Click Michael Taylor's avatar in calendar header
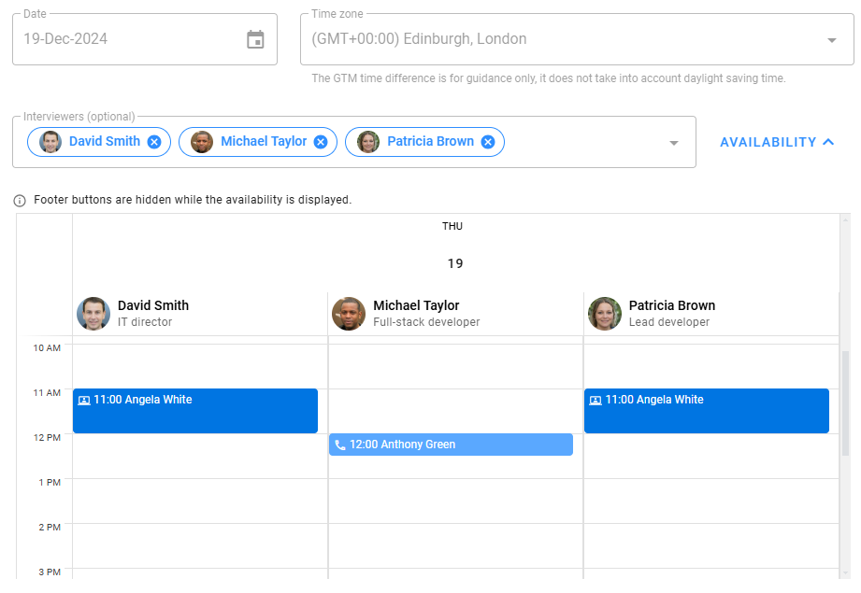 click(x=349, y=314)
